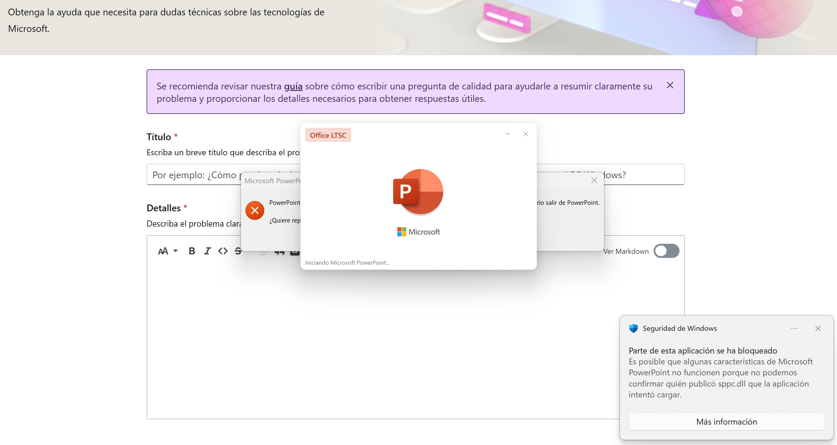Click the Microsoft logo on the splash screen
This screenshot has height=445, width=837.
tap(418, 232)
